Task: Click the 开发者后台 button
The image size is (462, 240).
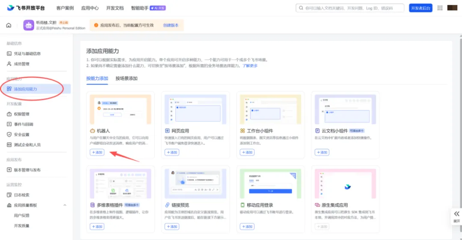Action: coord(421,8)
